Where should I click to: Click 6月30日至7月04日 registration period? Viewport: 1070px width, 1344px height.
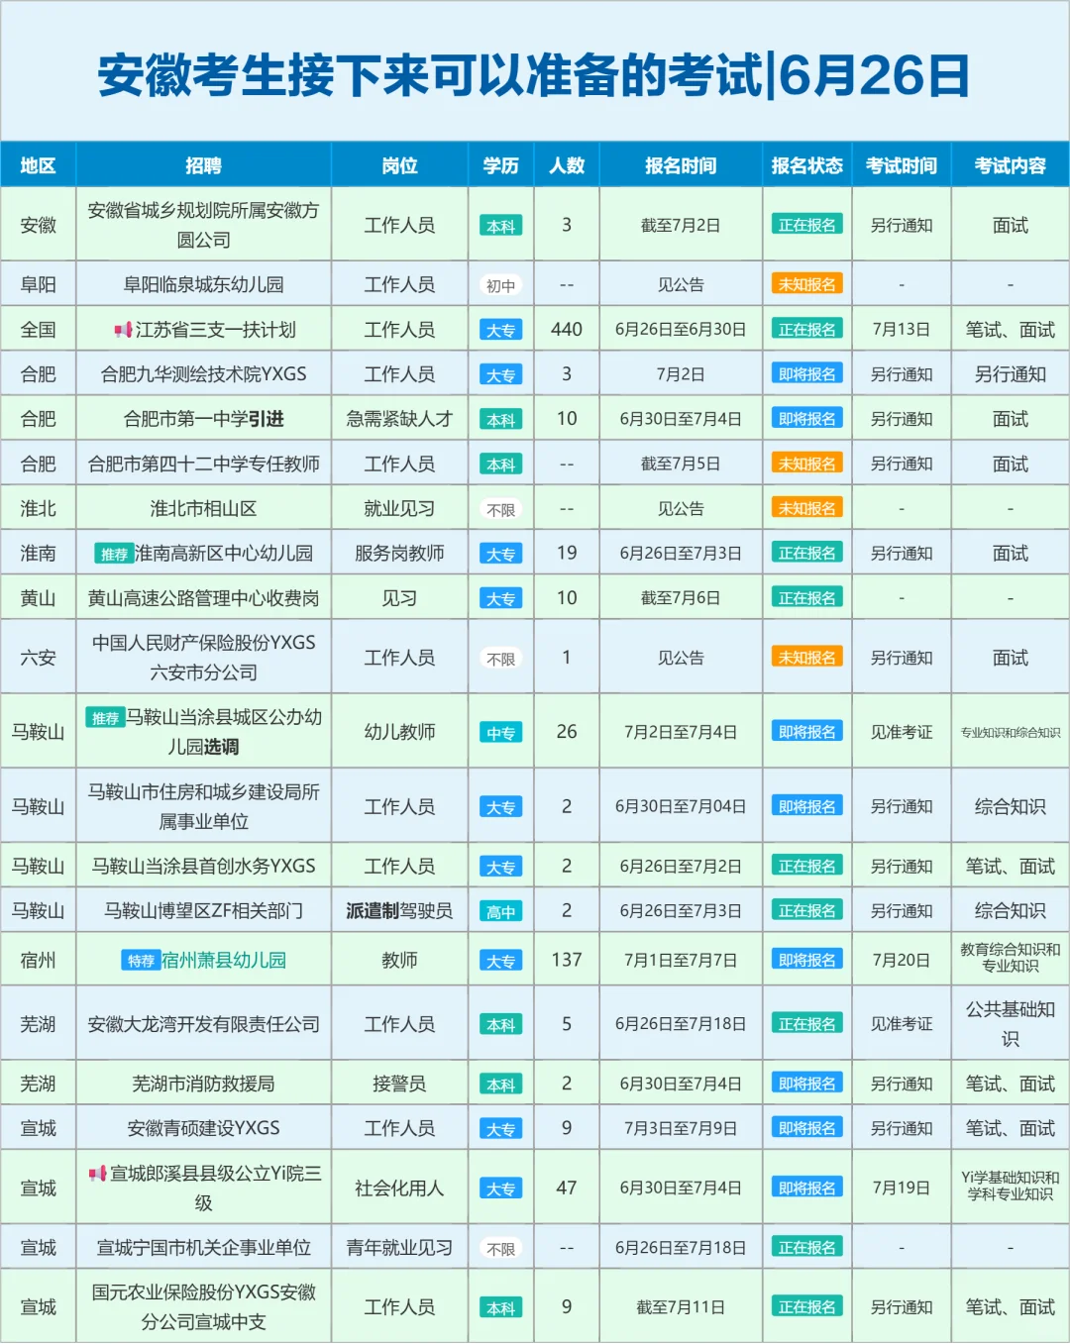pos(681,806)
